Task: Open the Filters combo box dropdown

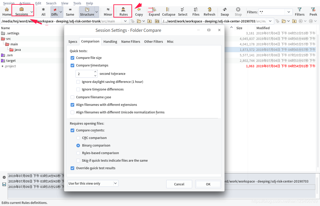Action: tap(289, 12)
